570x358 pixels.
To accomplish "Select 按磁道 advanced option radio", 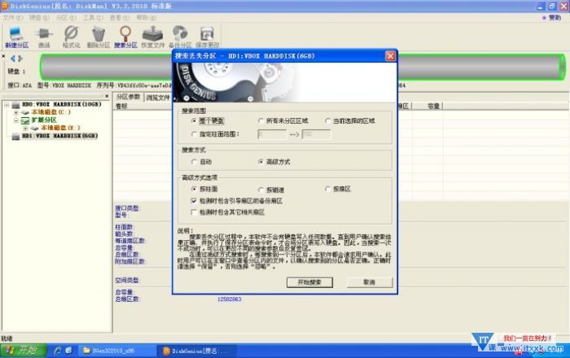I will point(261,190).
